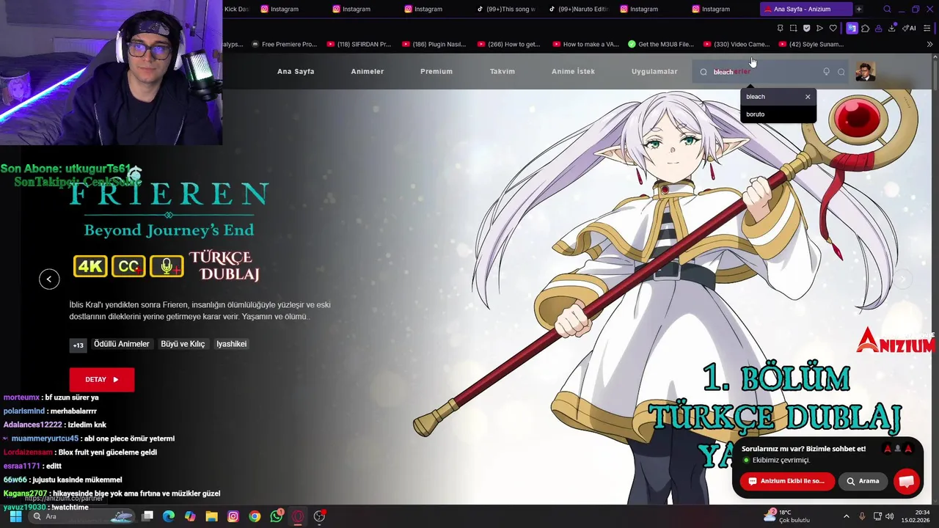
Task: Expand bookmarks bar overflow chevron
Action: tap(930, 44)
